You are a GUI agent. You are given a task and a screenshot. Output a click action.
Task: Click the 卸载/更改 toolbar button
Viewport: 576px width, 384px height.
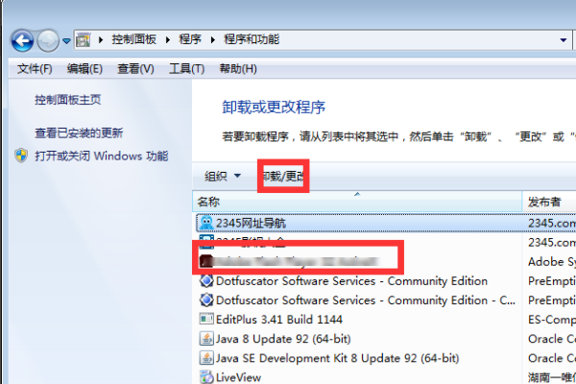[283, 176]
